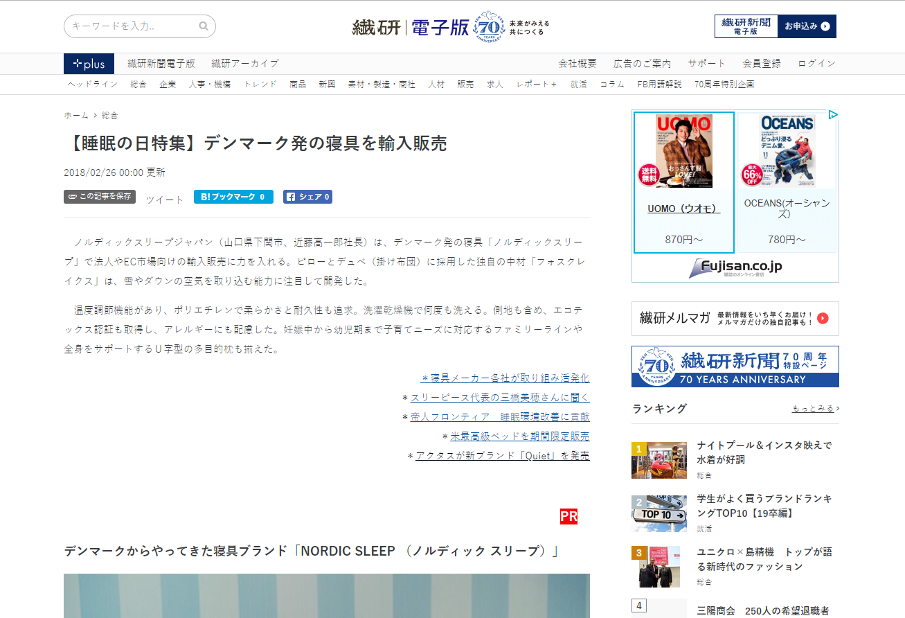
Task: Select the 就活 category
Action: (578, 85)
